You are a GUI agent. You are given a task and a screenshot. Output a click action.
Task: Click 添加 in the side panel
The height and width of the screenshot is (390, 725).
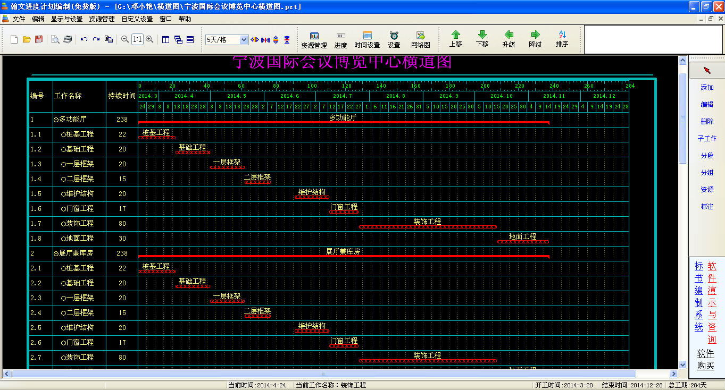707,88
